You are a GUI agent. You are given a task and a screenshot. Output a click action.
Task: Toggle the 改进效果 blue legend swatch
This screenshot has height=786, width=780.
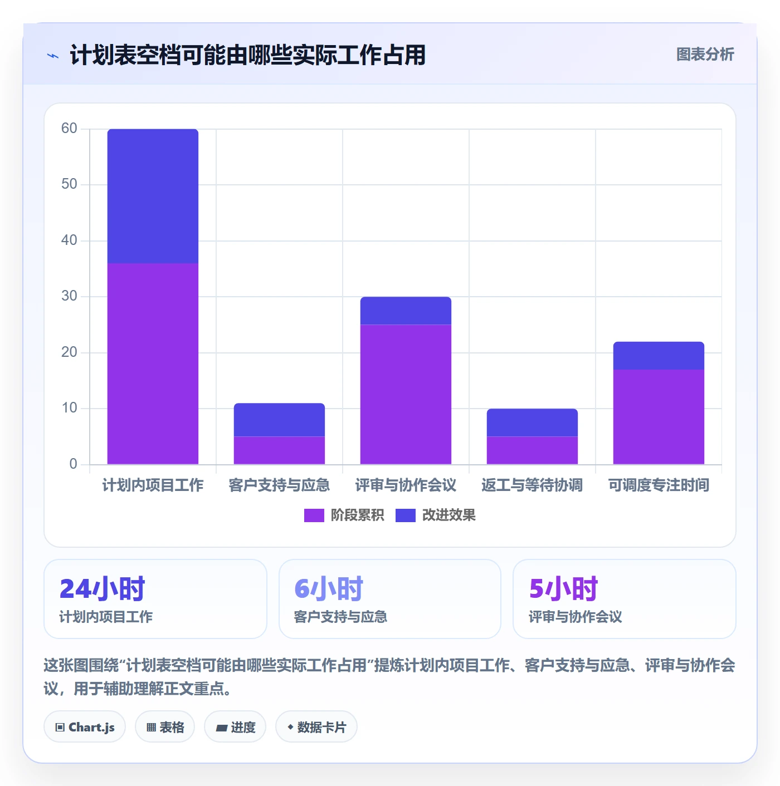tap(405, 515)
